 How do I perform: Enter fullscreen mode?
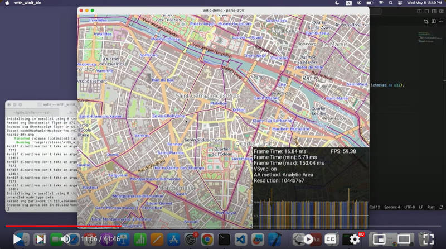pyautogui.click(x=428, y=240)
